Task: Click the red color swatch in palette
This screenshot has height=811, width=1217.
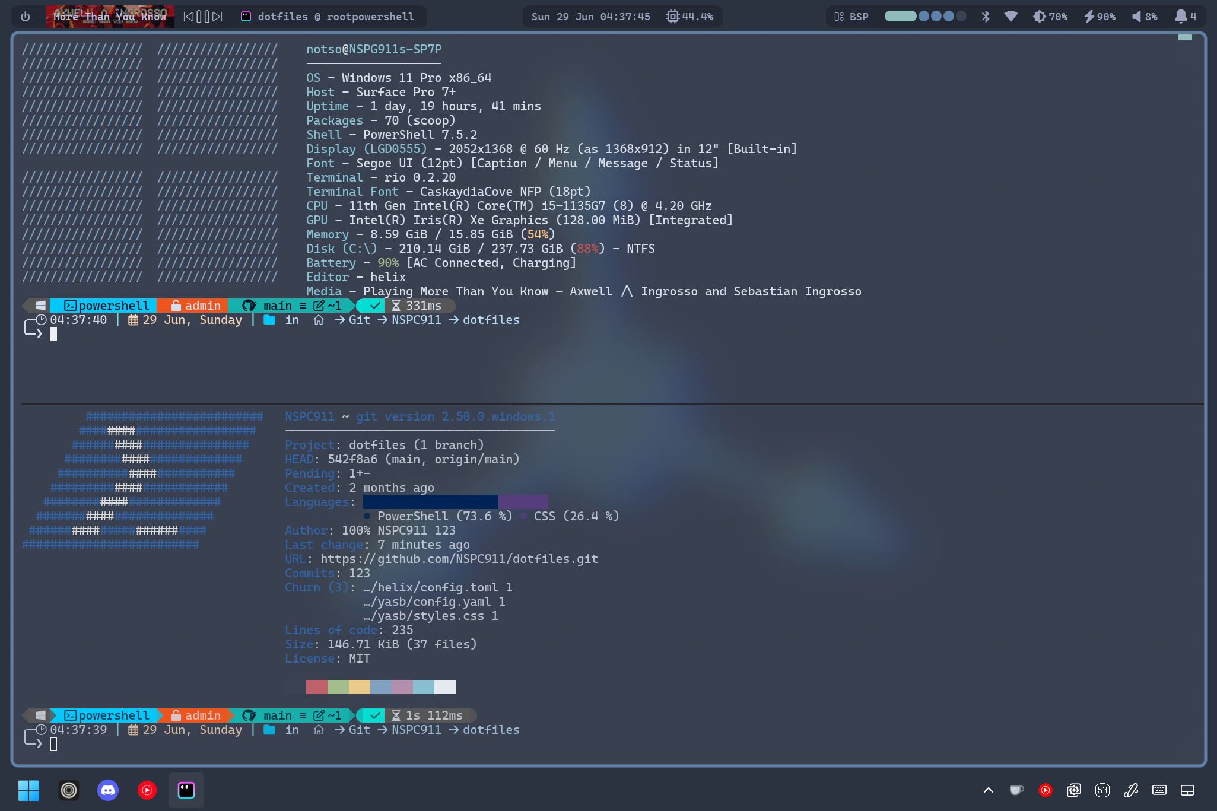Action: [x=316, y=687]
